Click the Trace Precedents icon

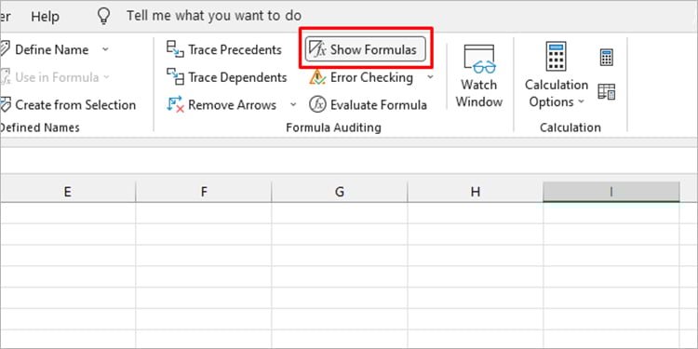tap(175, 49)
